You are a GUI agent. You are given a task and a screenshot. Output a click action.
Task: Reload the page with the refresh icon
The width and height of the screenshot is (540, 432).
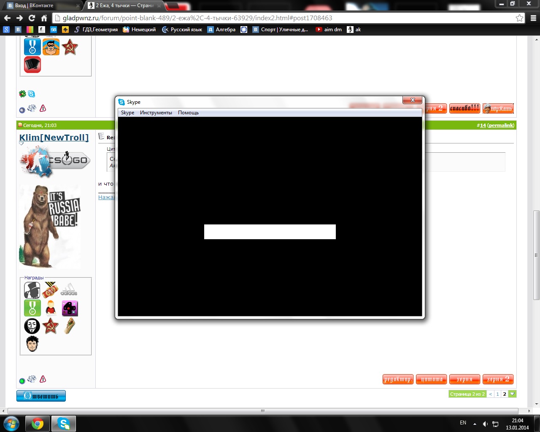(x=32, y=18)
